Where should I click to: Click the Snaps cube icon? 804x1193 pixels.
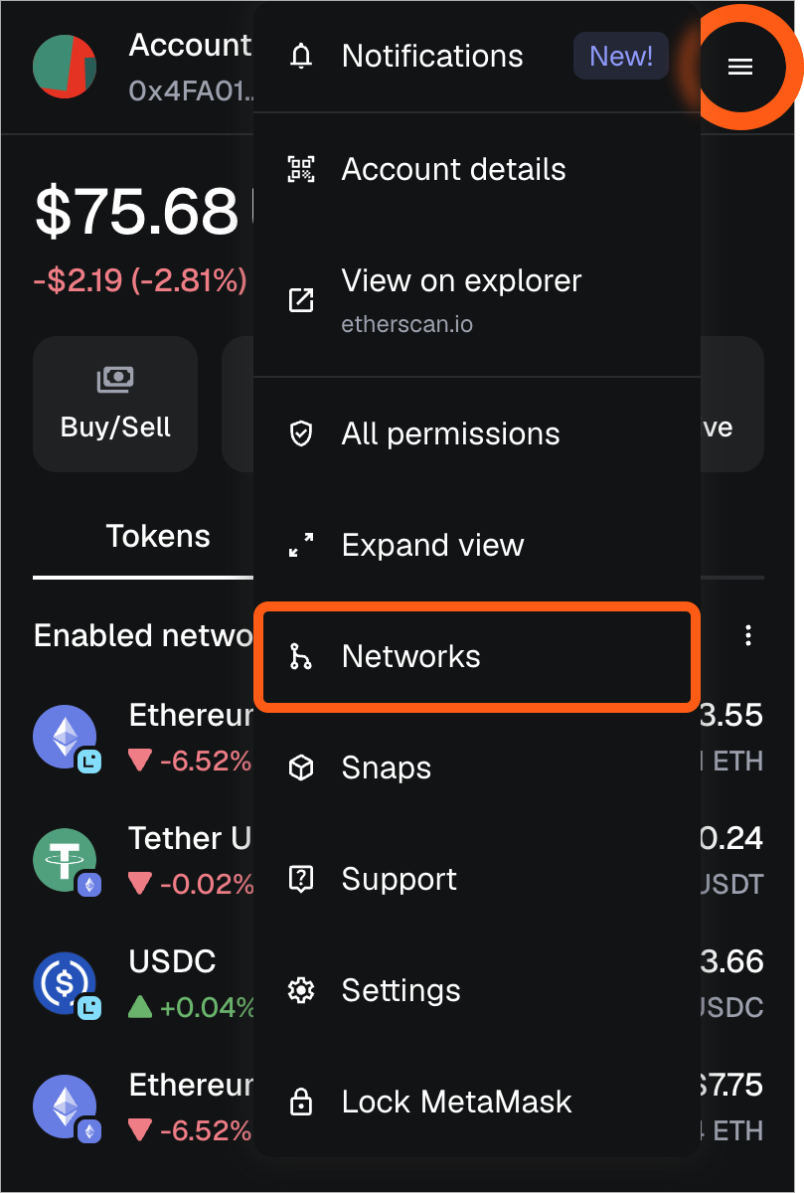300,767
